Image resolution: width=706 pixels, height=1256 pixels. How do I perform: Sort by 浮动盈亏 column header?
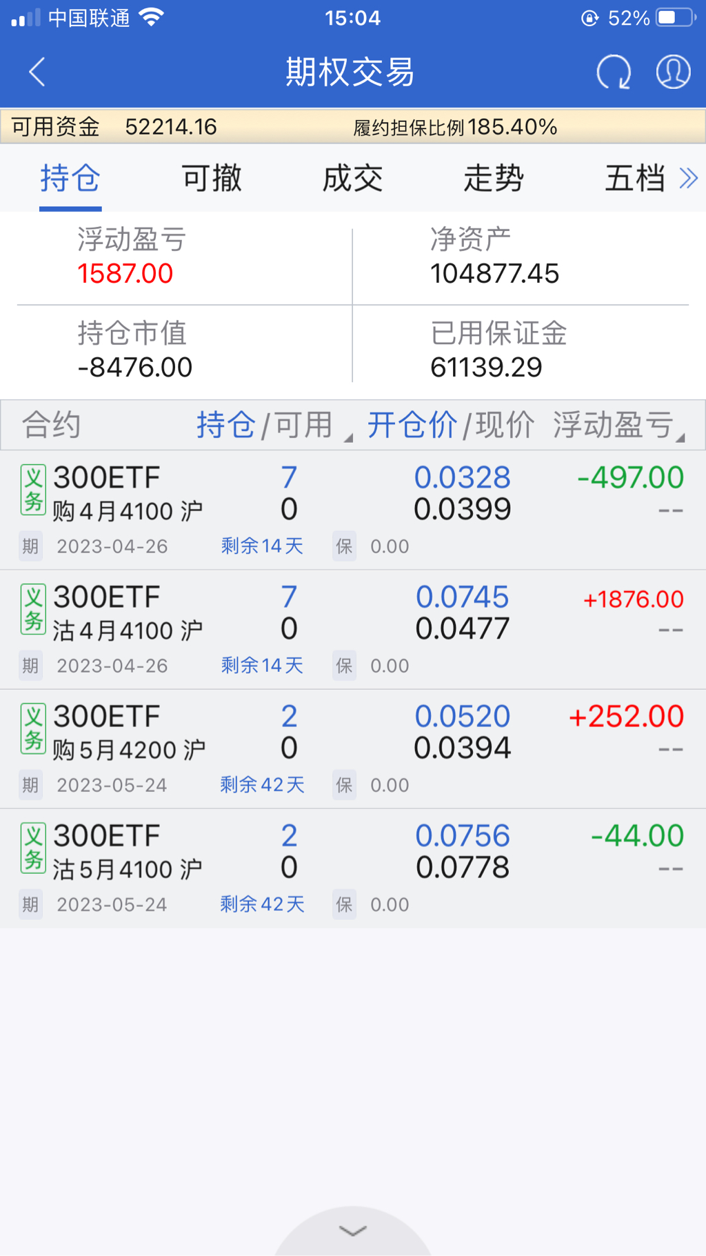point(617,425)
